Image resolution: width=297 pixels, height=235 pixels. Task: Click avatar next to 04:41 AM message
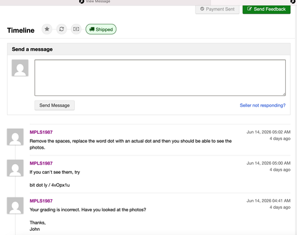(15, 205)
